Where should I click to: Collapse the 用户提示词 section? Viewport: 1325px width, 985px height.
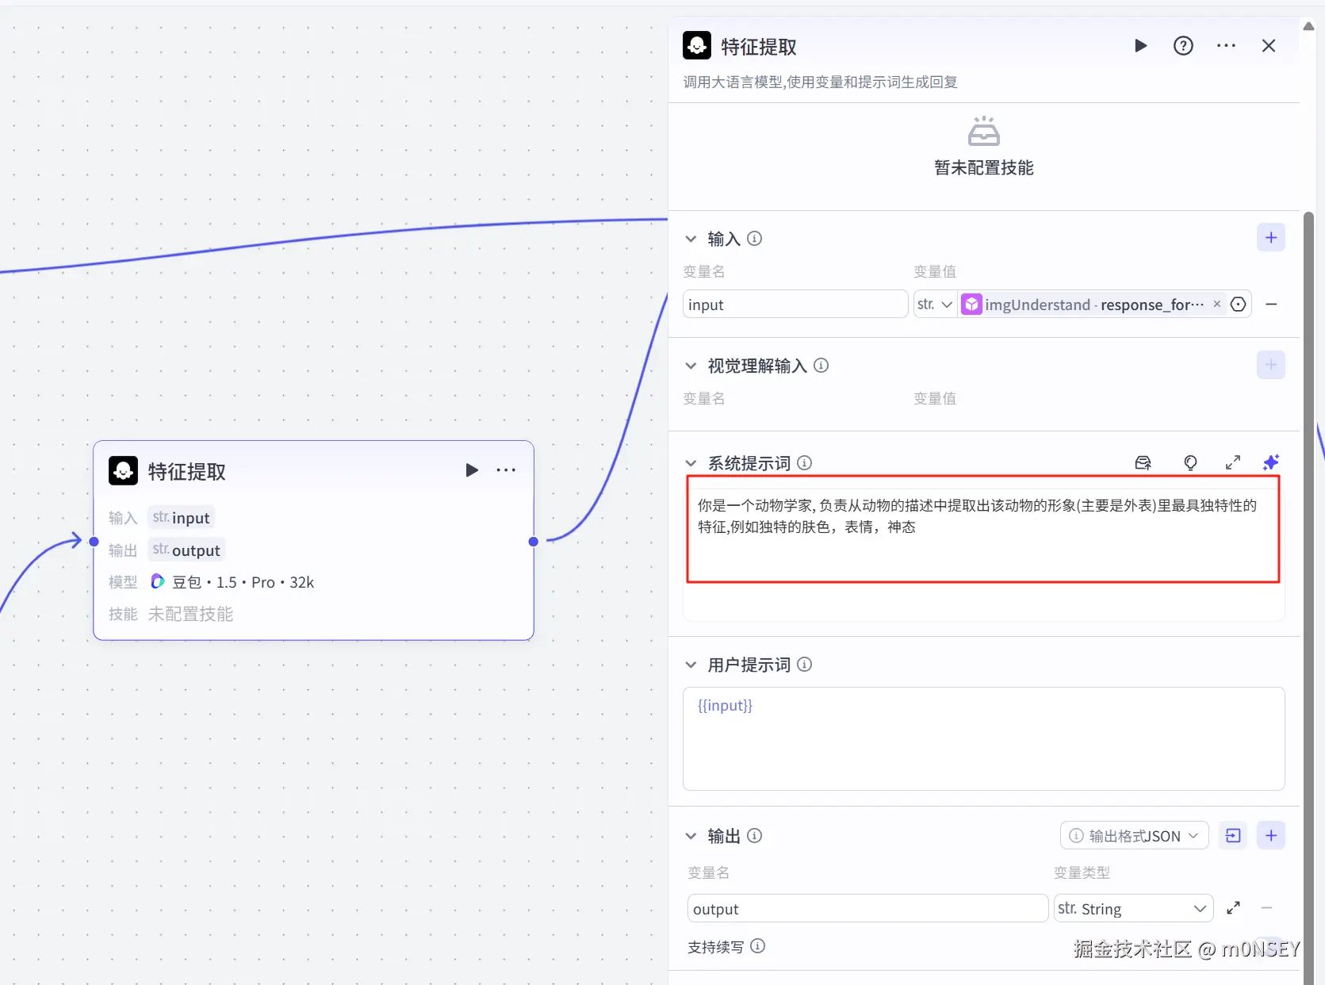pos(691,665)
